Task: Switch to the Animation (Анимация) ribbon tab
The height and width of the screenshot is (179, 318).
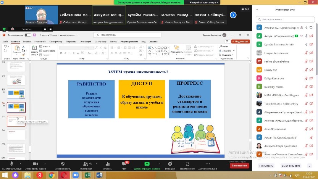Action: pyautogui.click(x=86, y=41)
